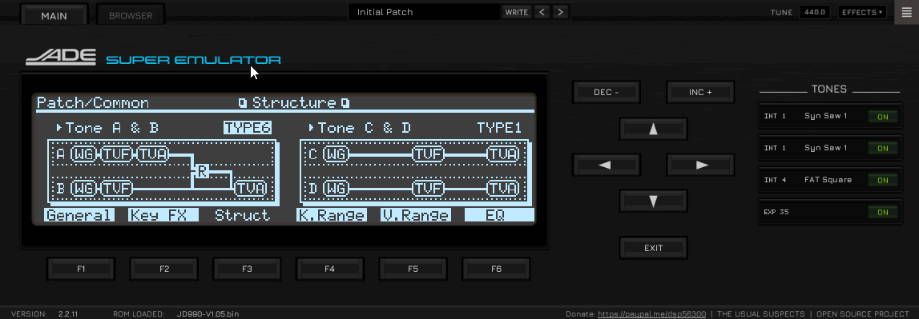Click the F6 function button

(x=496, y=269)
